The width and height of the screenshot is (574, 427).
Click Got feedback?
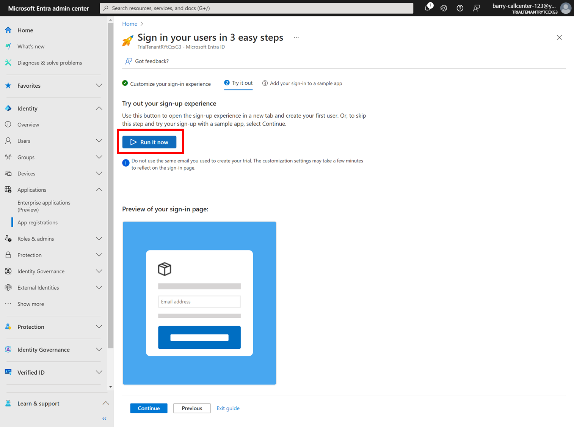(147, 61)
